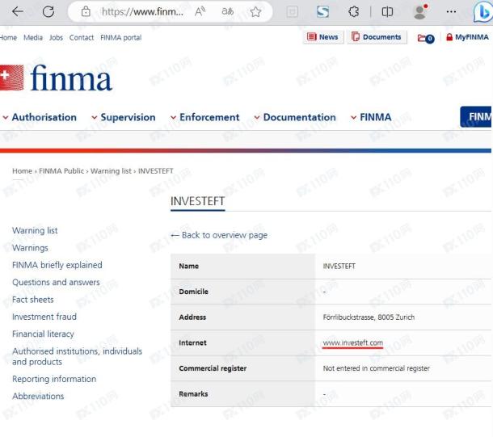Open Questions and answers sidebar item
The image size is (493, 437).
(56, 282)
